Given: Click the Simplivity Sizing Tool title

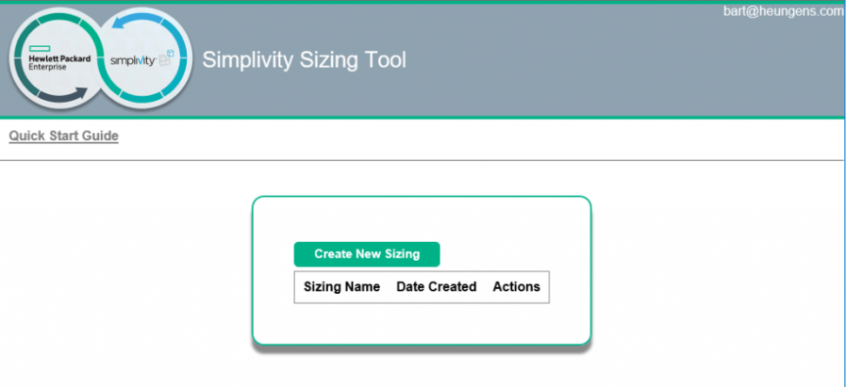Looking at the screenshot, I should (304, 60).
